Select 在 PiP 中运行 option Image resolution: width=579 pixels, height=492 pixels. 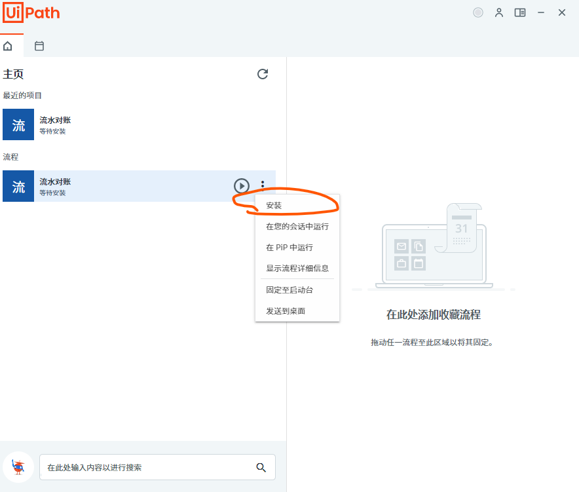(290, 247)
